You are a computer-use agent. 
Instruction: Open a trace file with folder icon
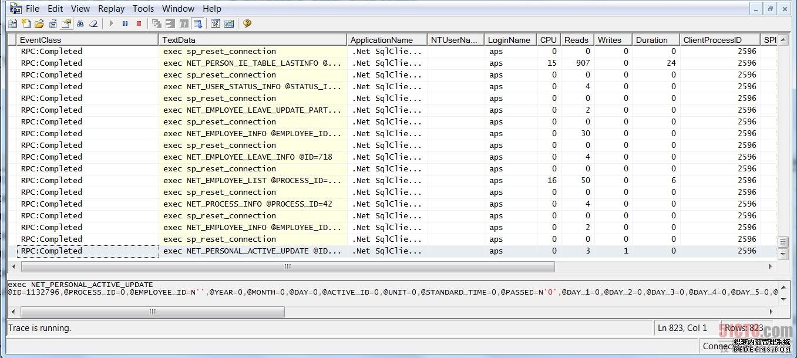[x=39, y=23]
